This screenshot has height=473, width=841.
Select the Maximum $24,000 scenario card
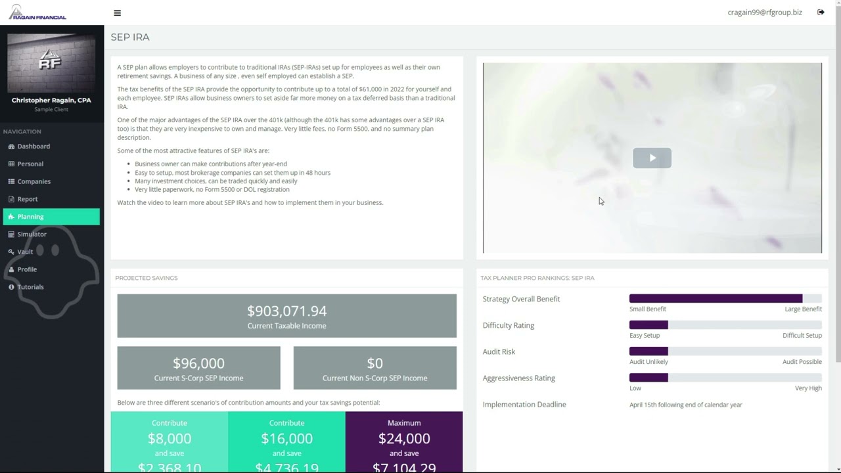pyautogui.click(x=404, y=442)
